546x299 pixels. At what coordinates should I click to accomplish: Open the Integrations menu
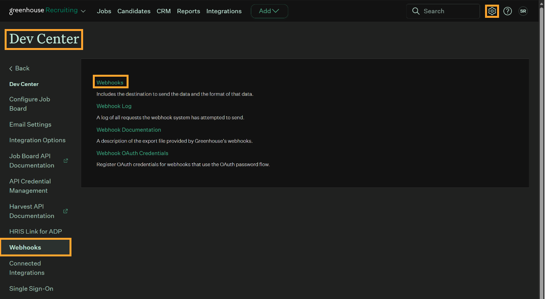click(224, 11)
